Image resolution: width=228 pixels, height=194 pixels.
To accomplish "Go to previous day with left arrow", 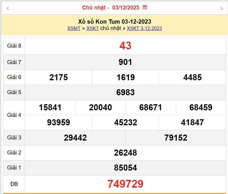I will pos(8,8).
